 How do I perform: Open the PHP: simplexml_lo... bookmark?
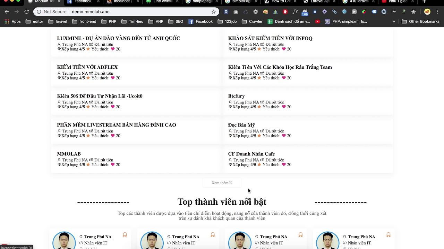pos(346,21)
